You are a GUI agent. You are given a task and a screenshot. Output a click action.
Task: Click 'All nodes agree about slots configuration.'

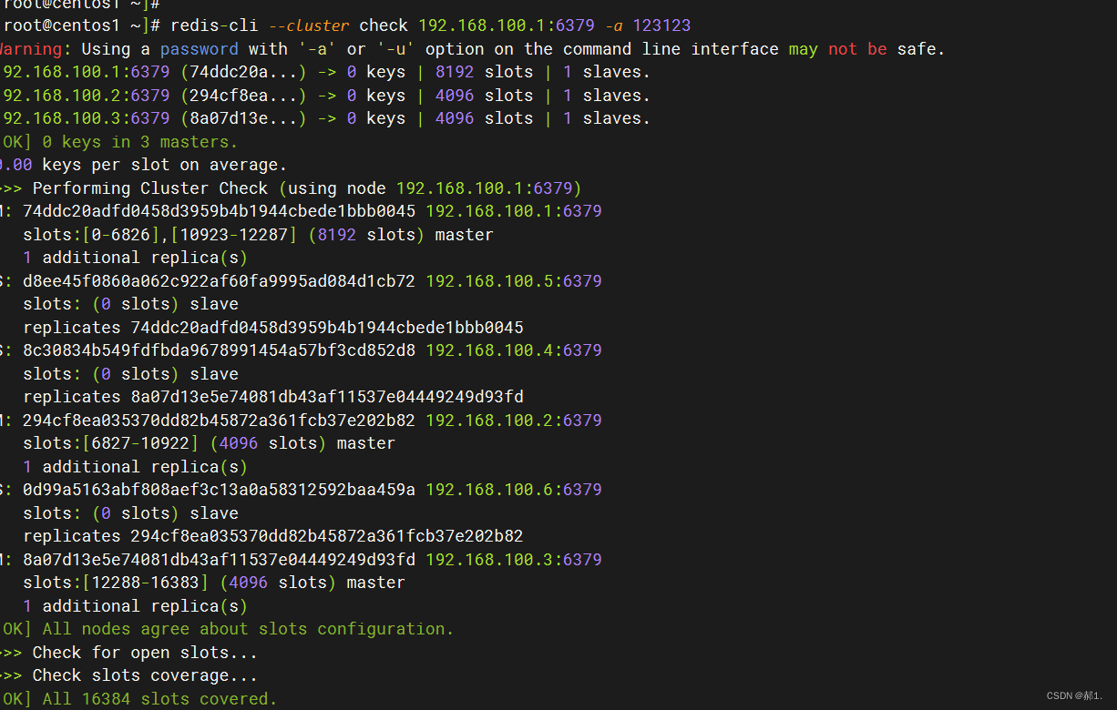[248, 629]
